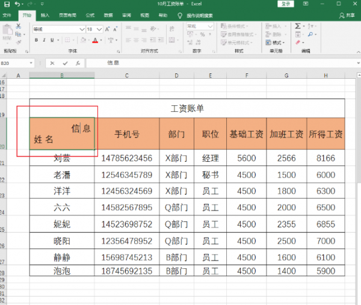Click the formula bar Enter checkmark button

click(x=66, y=63)
